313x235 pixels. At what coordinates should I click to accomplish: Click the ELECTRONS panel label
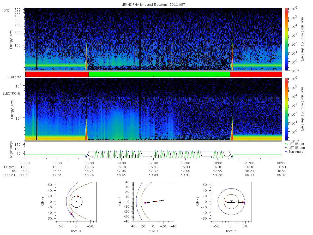11,93
